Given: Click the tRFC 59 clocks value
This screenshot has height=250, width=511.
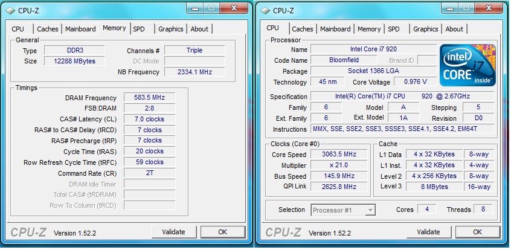Looking at the screenshot, I should click(150, 162).
